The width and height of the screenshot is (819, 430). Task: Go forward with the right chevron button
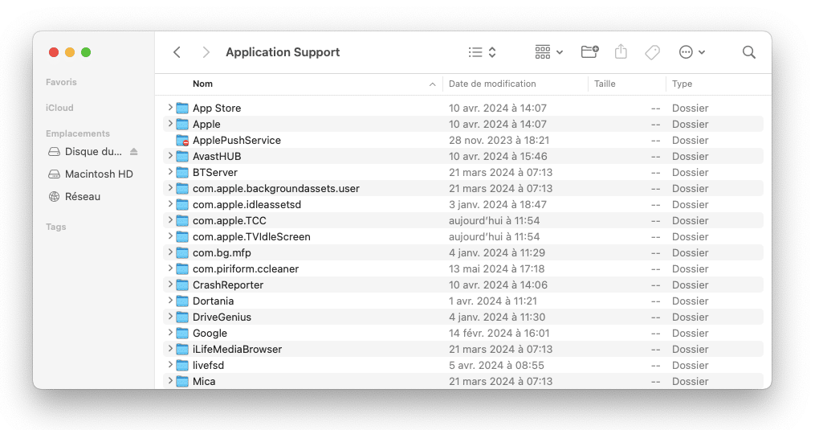206,52
